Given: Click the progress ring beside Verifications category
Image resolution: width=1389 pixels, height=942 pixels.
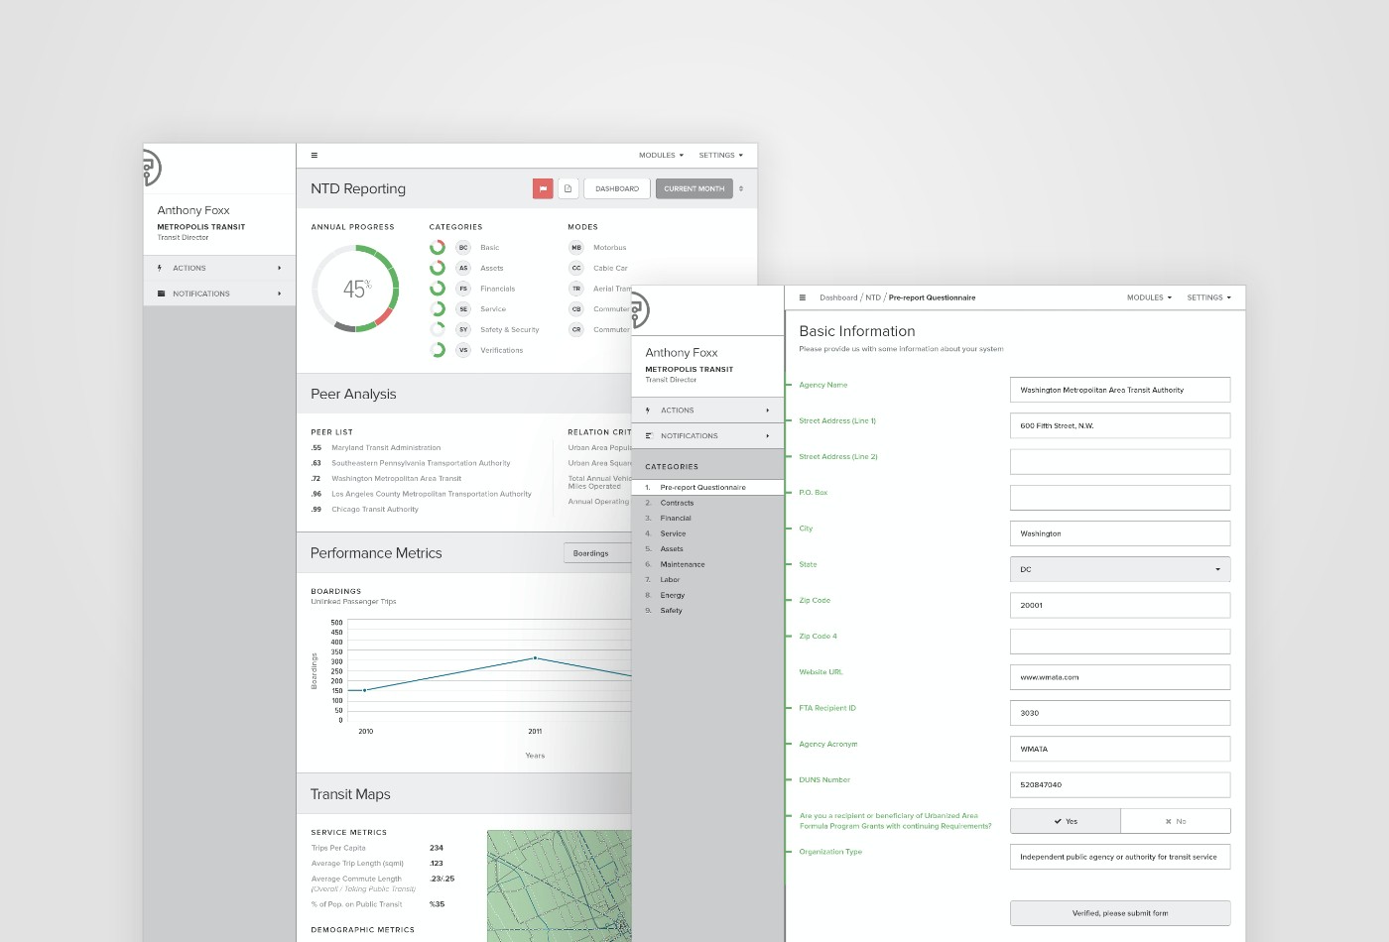Looking at the screenshot, I should pyautogui.click(x=438, y=350).
